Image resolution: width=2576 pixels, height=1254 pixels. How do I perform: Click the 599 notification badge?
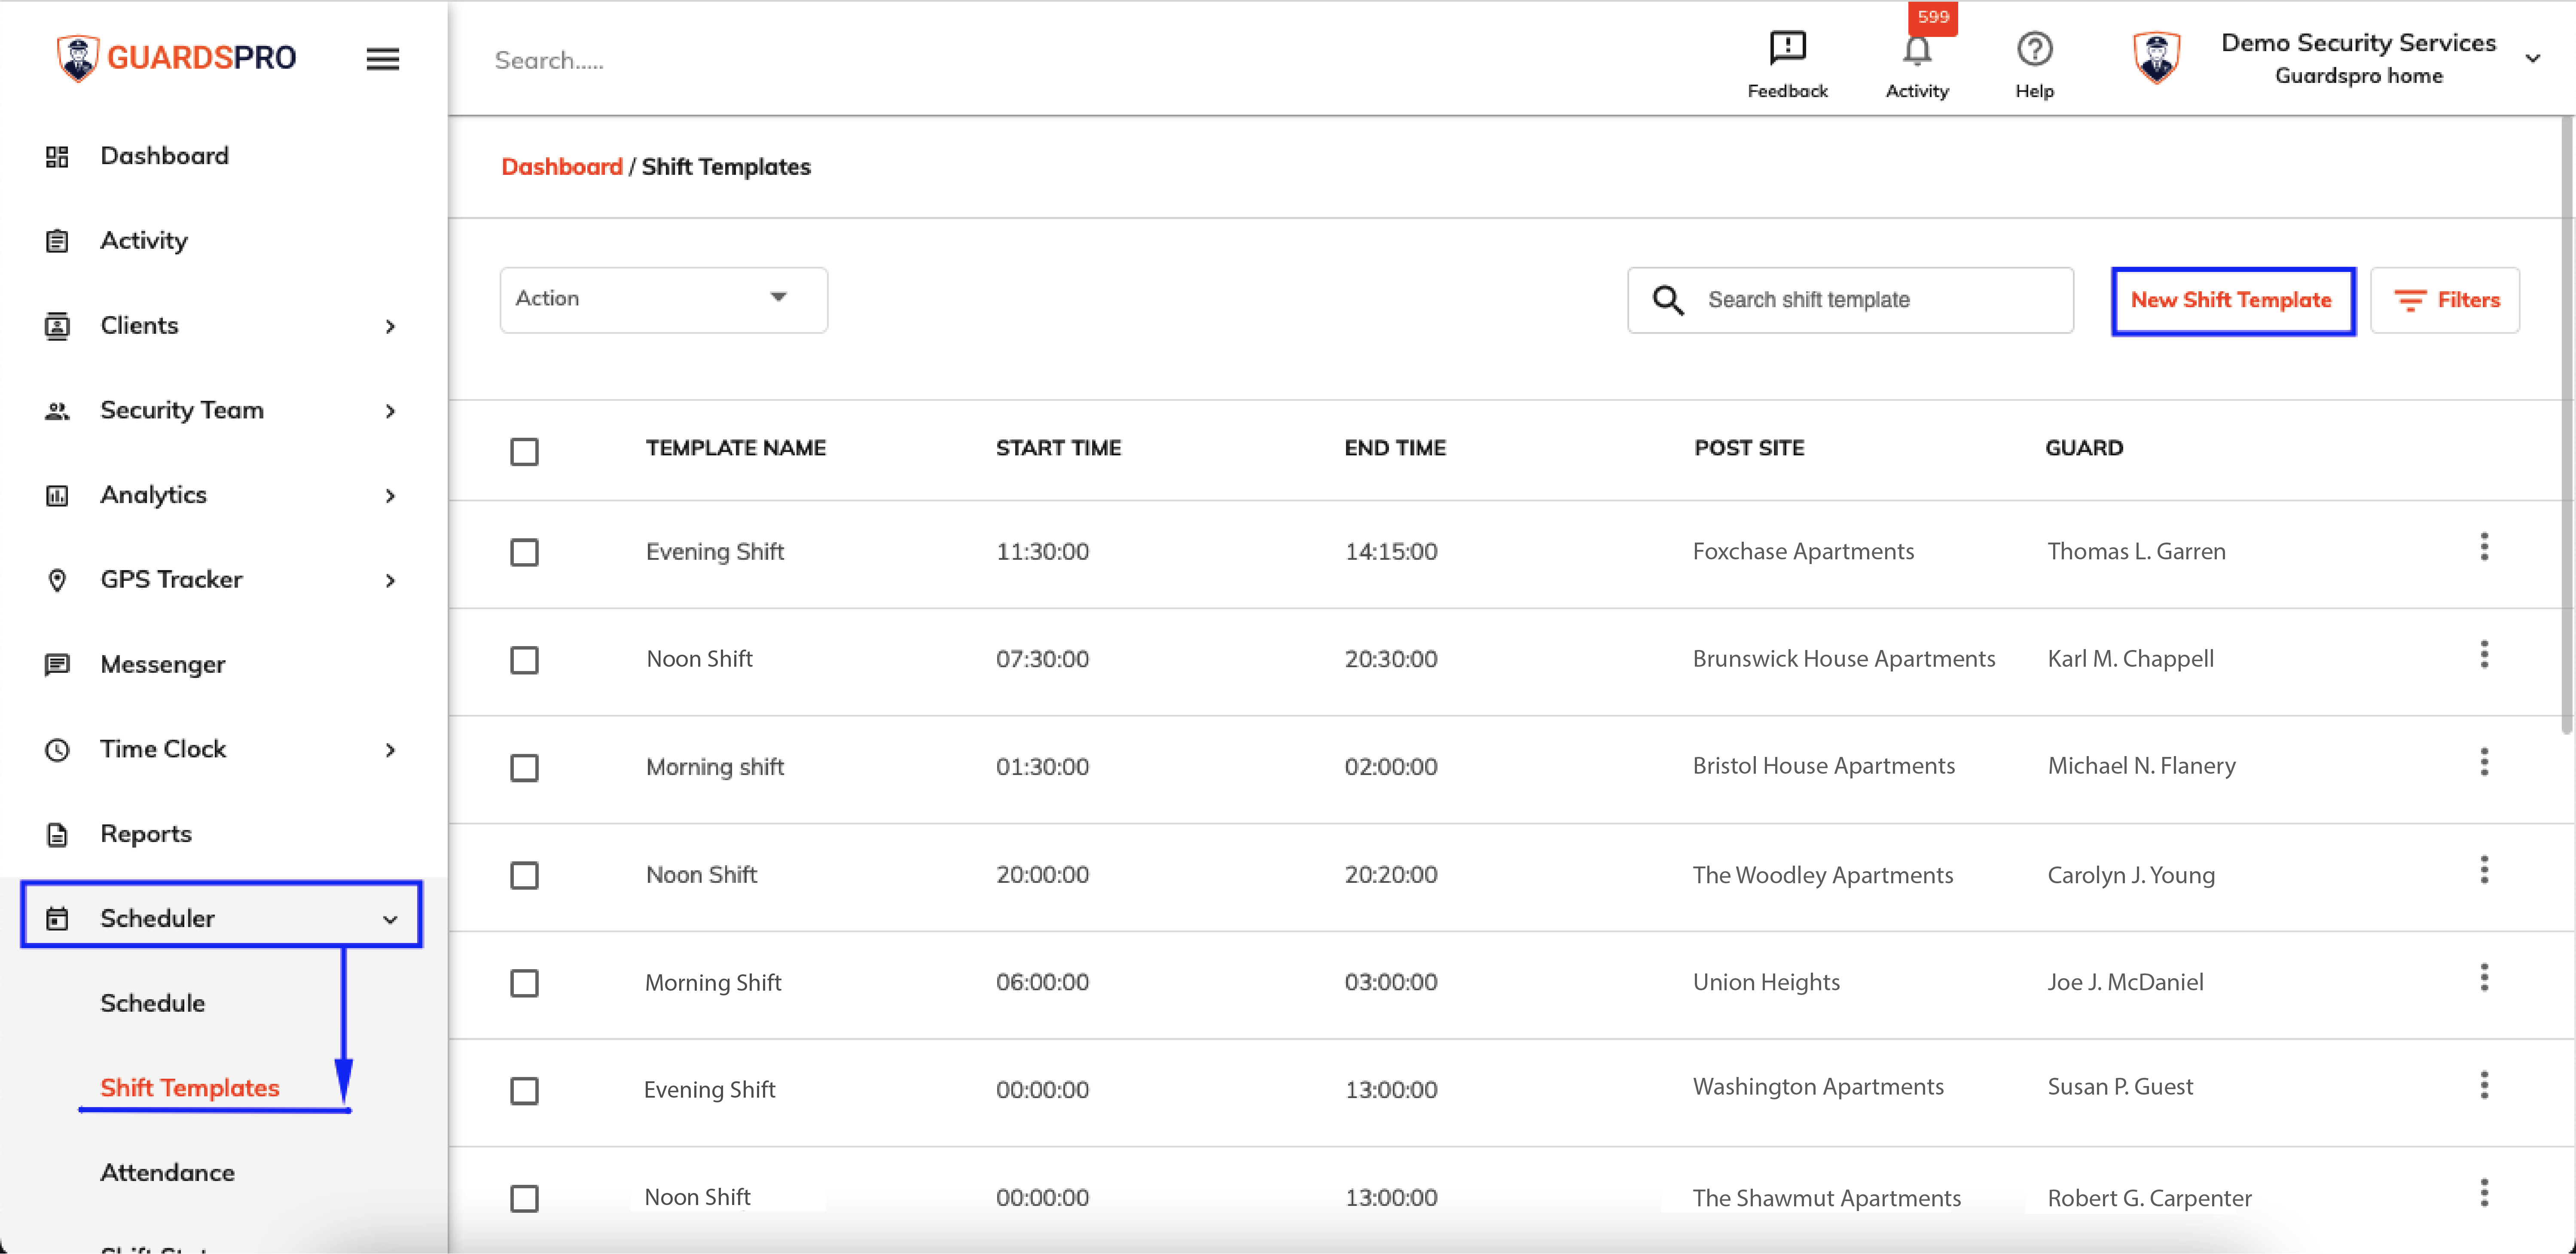coord(1933,17)
